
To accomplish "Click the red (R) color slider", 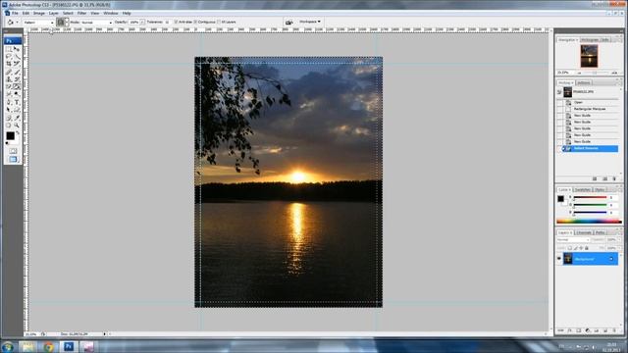I will 591,198.
